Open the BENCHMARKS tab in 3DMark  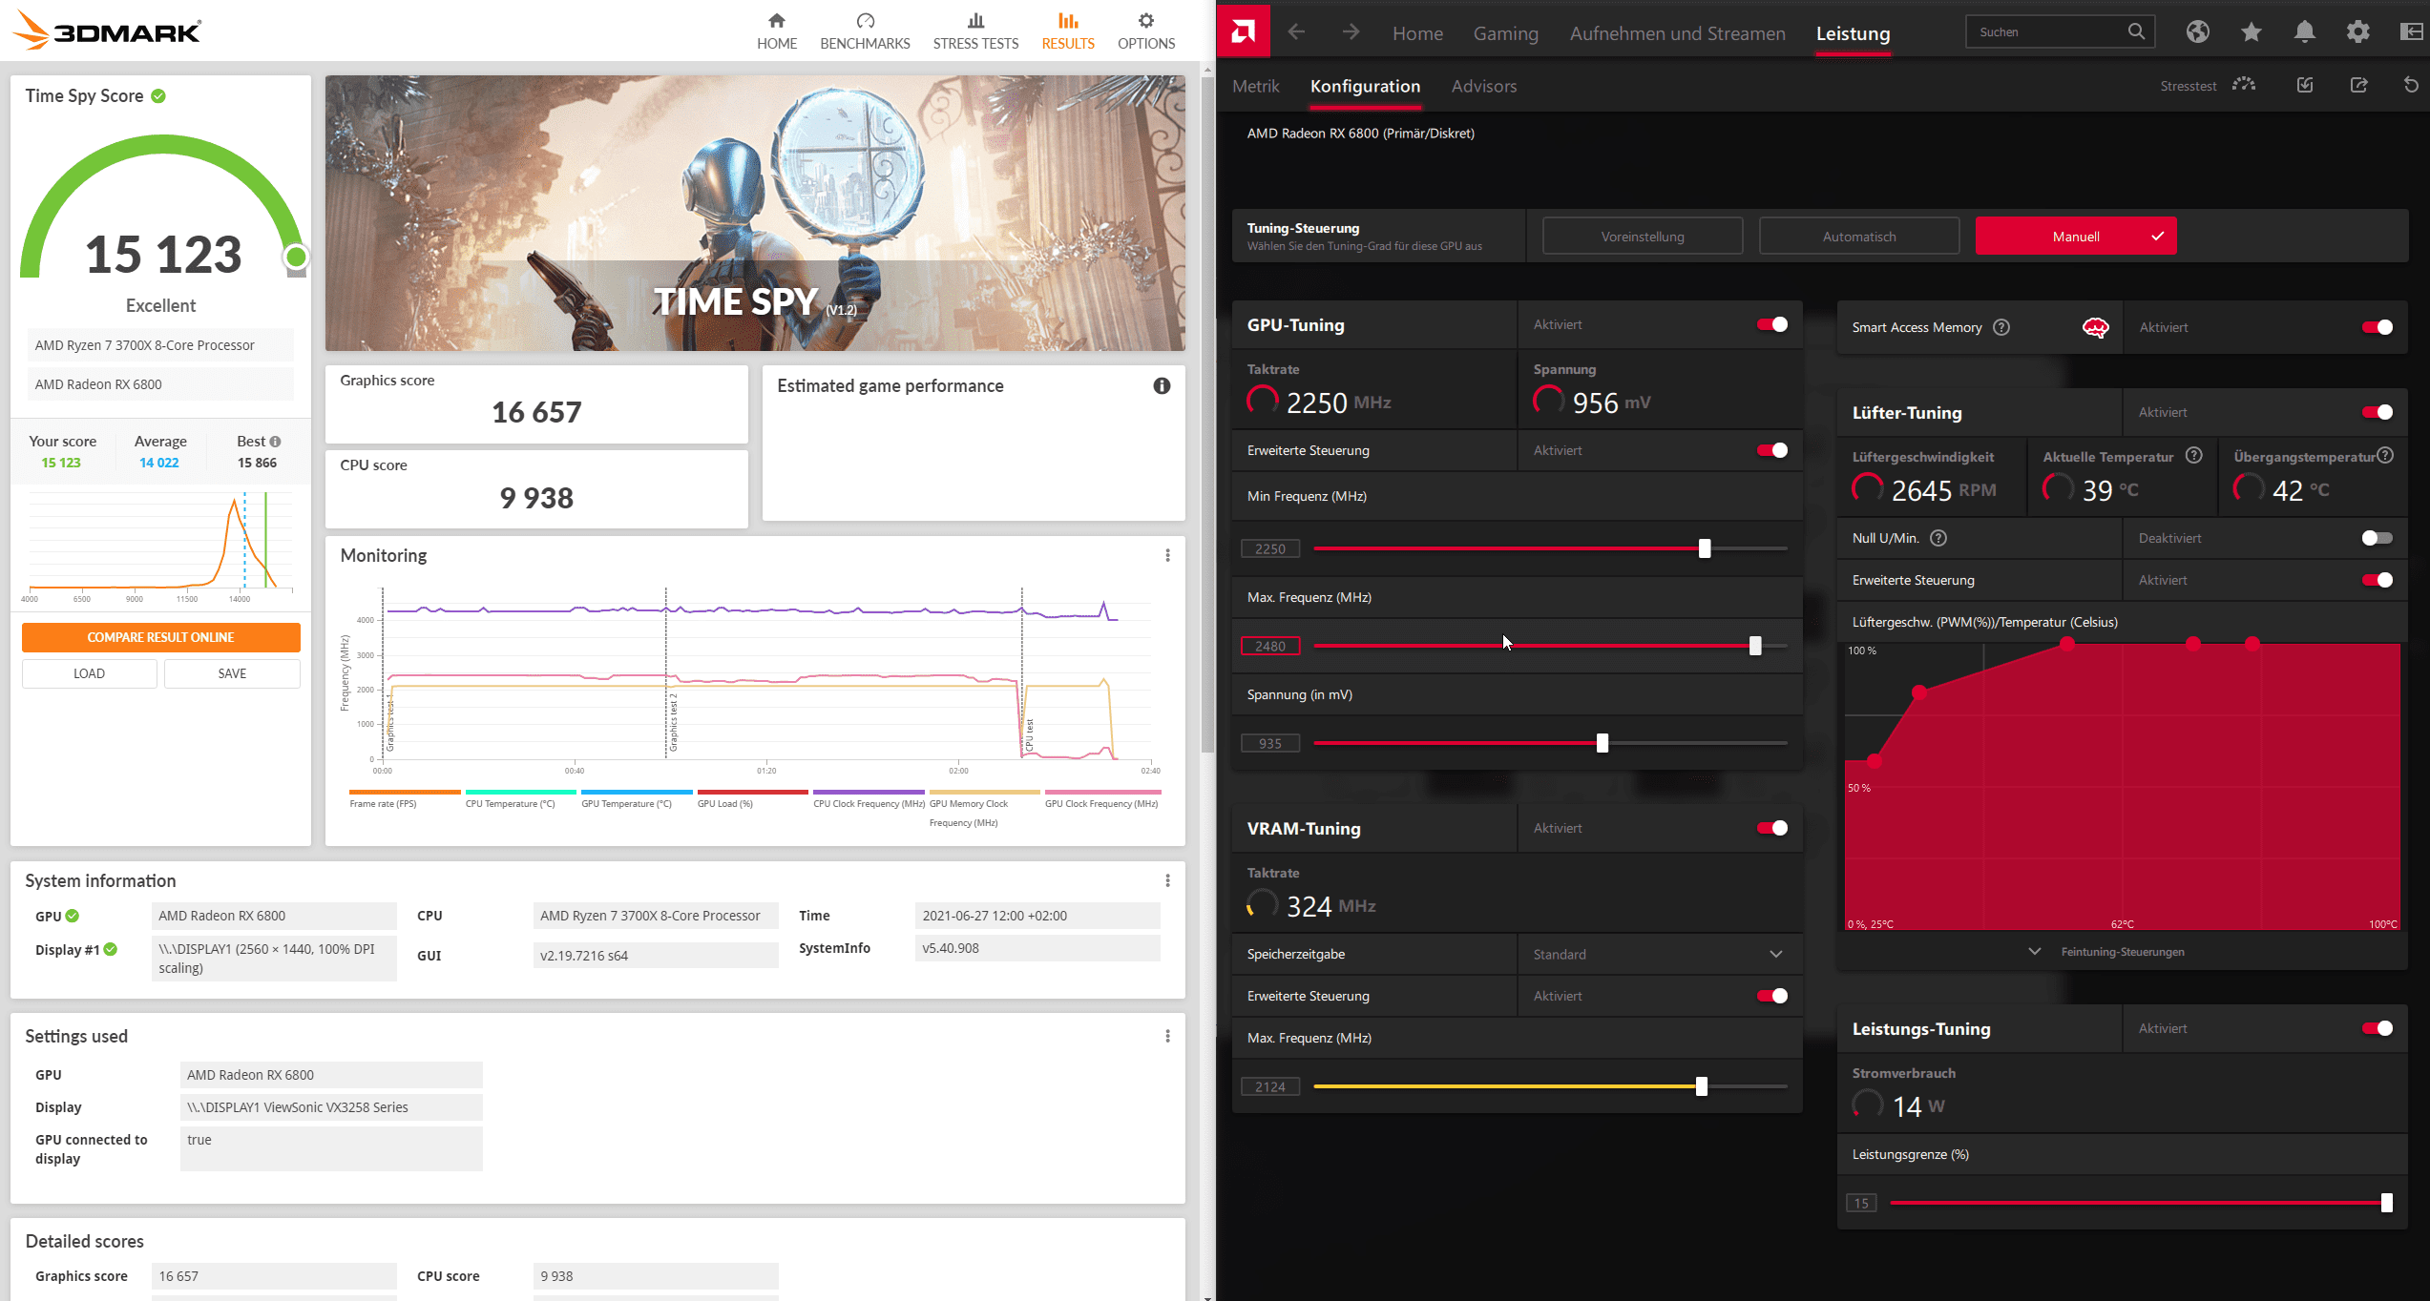click(x=865, y=31)
